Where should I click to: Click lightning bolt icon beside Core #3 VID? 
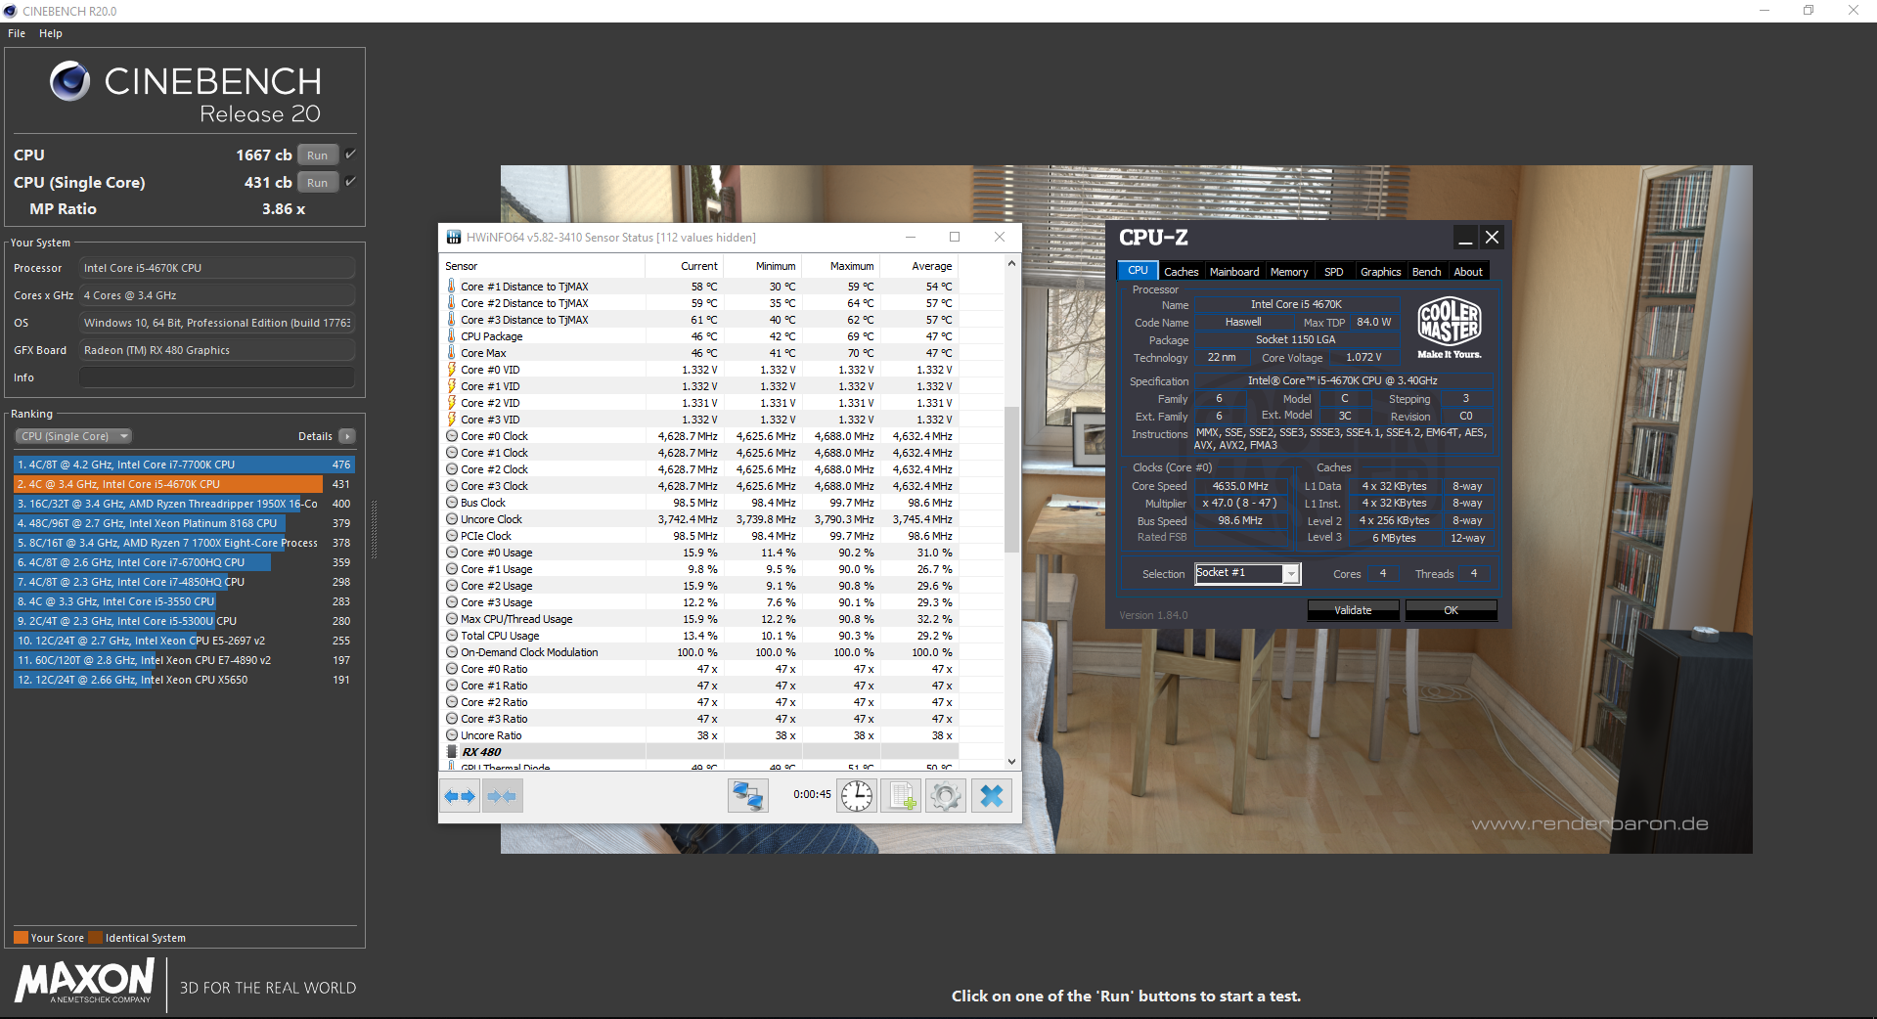coord(452,420)
